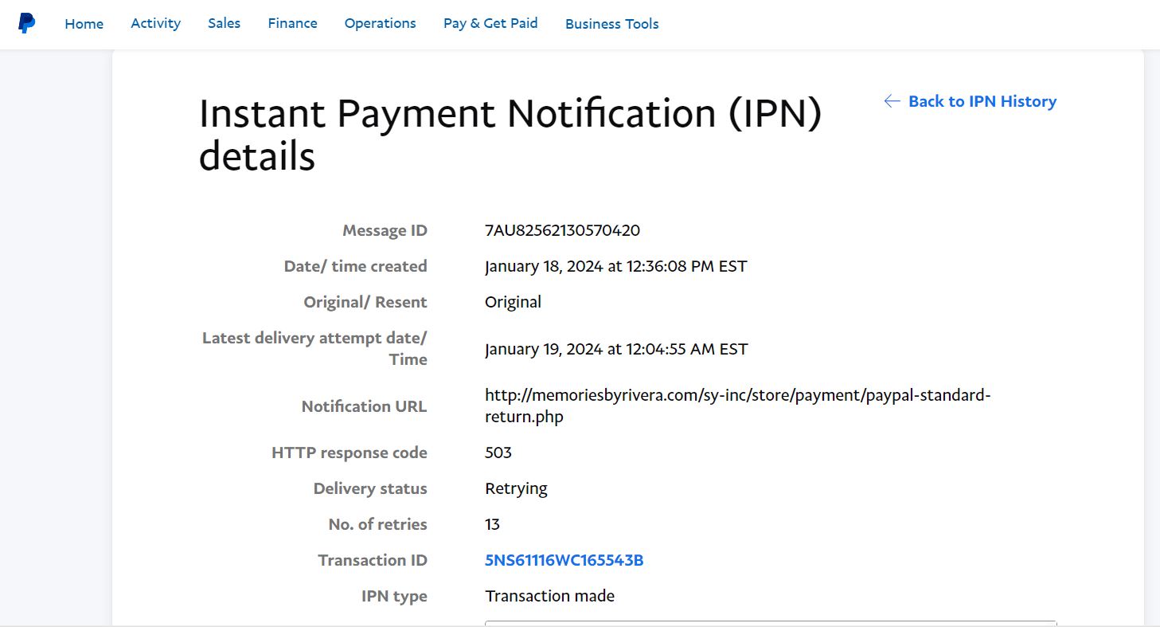The height and width of the screenshot is (627, 1160).
Task: Click the IPN type value Transaction made
Action: pos(550,596)
